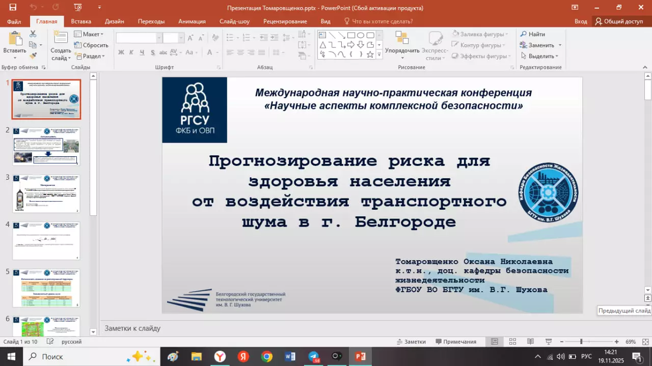Open Telegram from the taskbar
The height and width of the screenshot is (366, 652).
coord(314,356)
